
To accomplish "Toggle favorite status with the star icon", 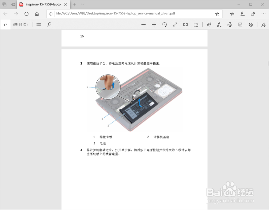I will coord(217,14).
